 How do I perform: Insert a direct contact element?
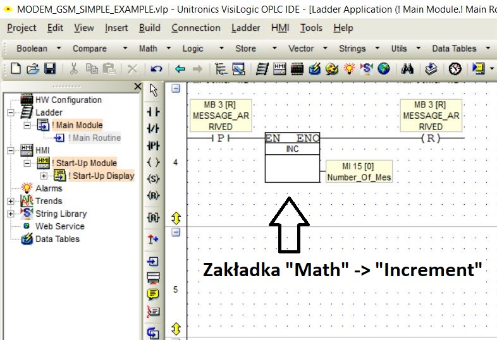[x=154, y=111]
